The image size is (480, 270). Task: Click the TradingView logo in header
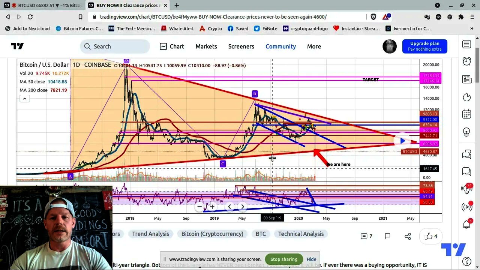point(17,46)
